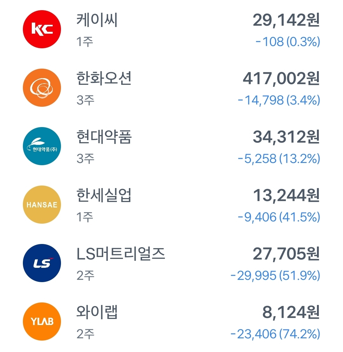Select the teal 현대약품 logo icon
This screenshot has height=352, width=343.
(x=42, y=146)
